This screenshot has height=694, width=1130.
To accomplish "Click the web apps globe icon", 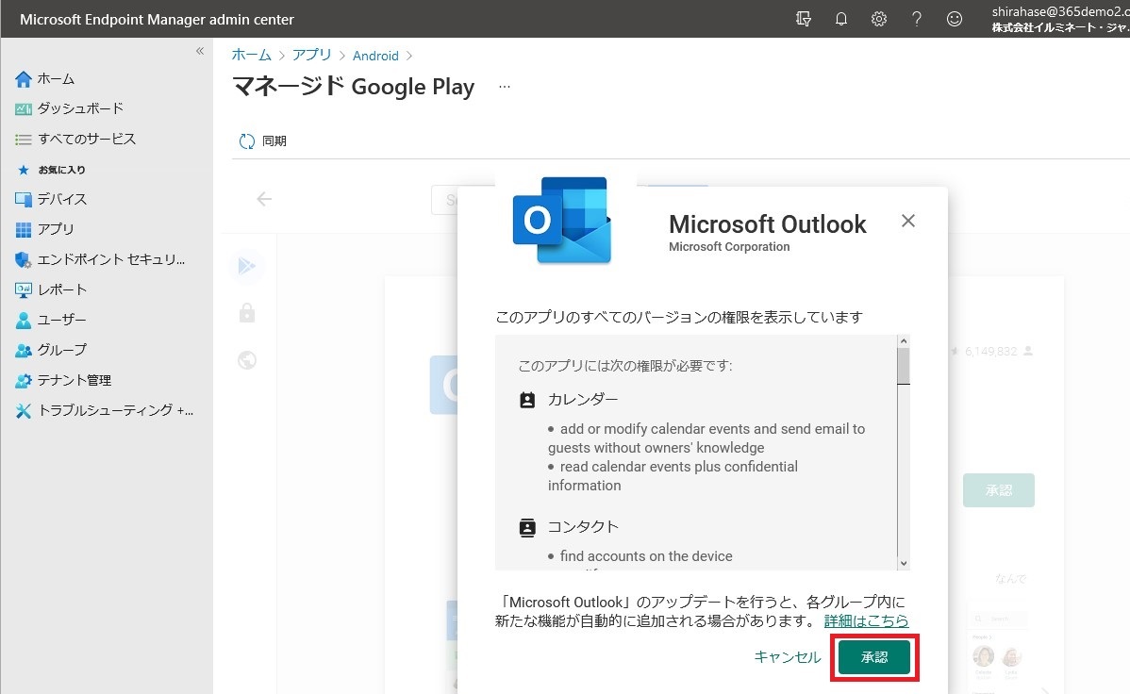I will tap(247, 359).
